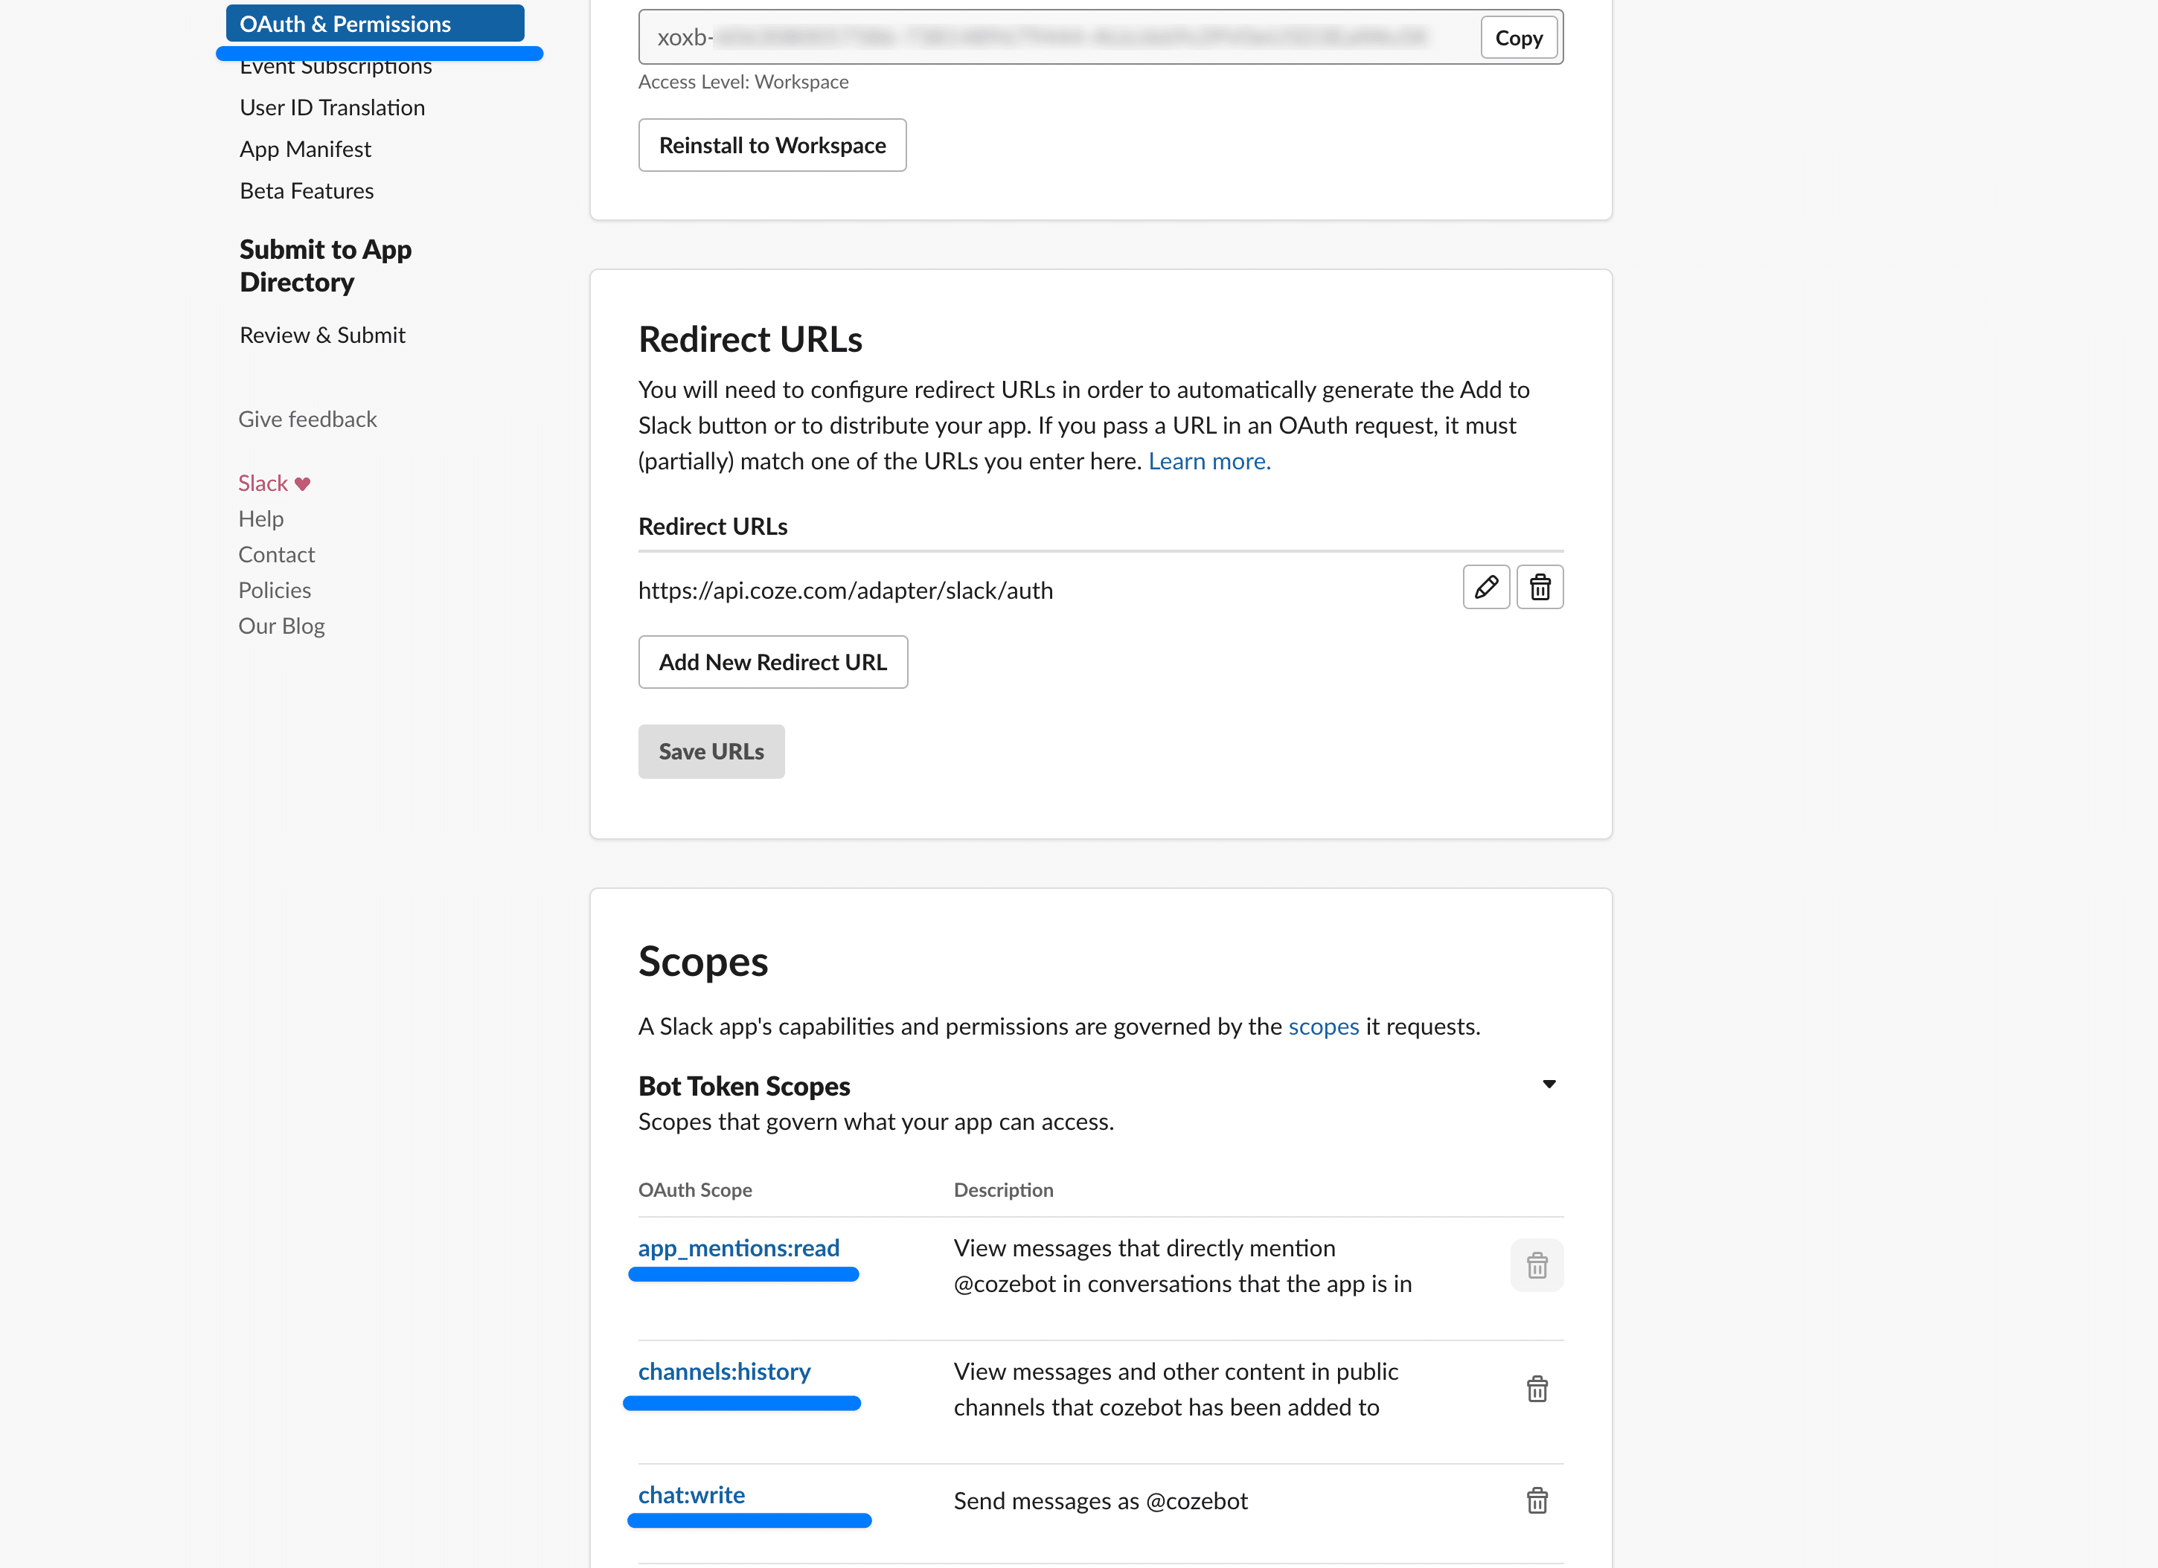Viewport: 2158px width, 1568px height.
Task: Remove the chat:write scope
Action: (x=1536, y=1500)
